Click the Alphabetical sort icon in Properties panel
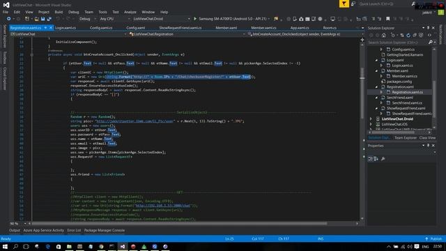The image size is (446, 251). tap(376, 159)
